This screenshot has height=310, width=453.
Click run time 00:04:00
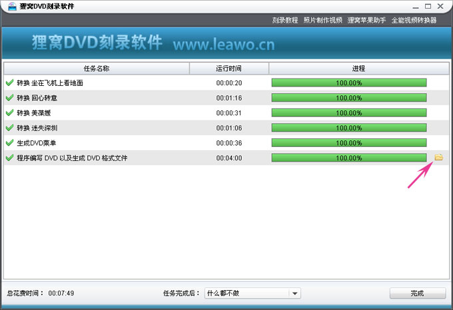229,158
